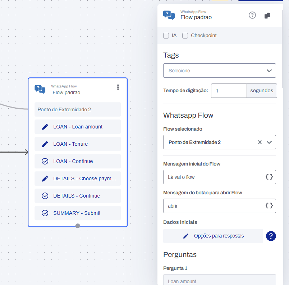The width and height of the screenshot is (289, 285).
Task: Click the node's bottom output connector dot
Action: (78, 226)
